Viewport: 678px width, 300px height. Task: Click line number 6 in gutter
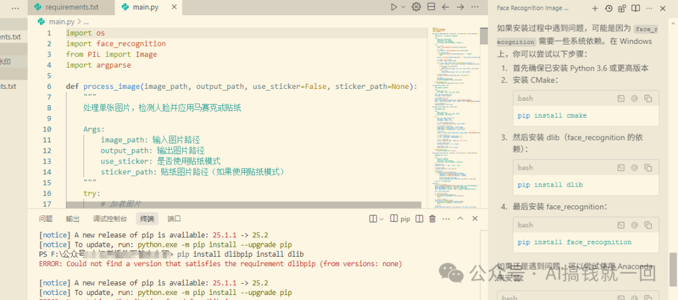pos(49,86)
